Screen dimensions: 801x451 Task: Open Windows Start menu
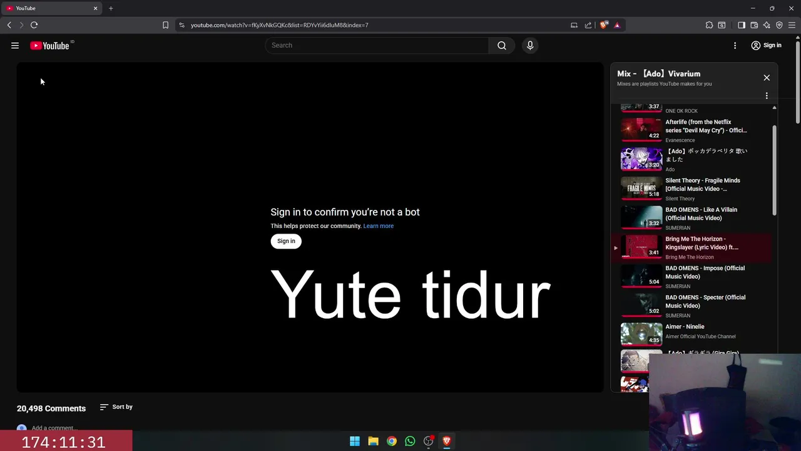point(355,441)
